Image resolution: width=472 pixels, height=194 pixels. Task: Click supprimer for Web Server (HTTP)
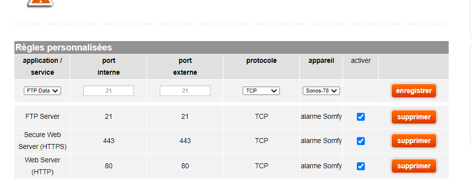click(x=413, y=166)
